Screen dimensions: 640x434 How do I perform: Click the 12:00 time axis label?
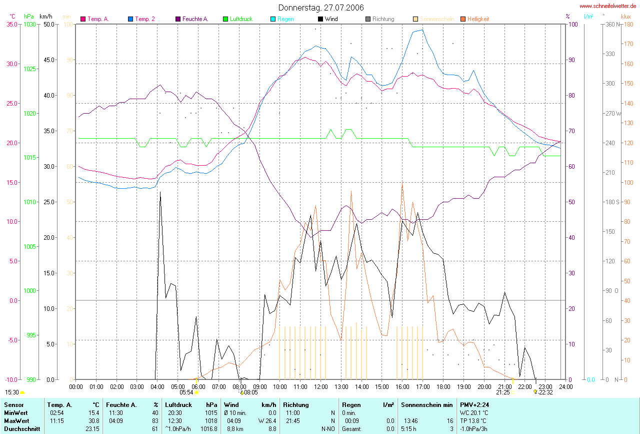(320, 386)
